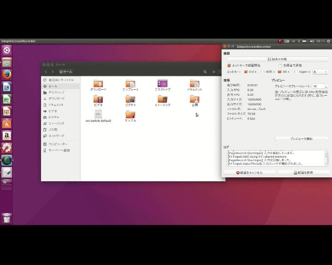Select ドキュメント in Files sidebar
Image resolution: width=332 pixels, height=265 pixels.
[x=60, y=105]
